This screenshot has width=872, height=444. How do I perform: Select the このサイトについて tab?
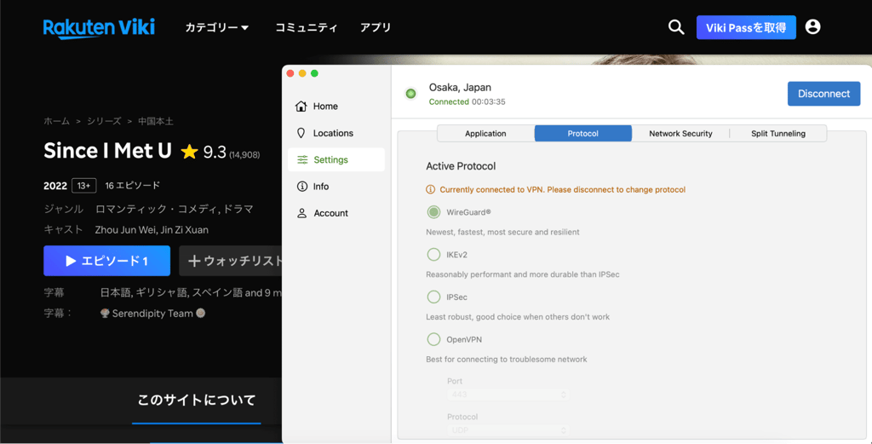tap(197, 400)
